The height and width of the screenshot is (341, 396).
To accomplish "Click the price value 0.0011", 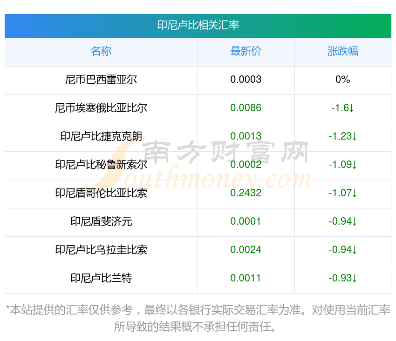I will [x=246, y=278].
